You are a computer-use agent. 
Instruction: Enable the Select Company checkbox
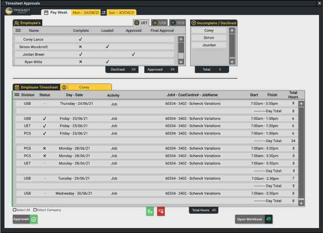point(35,210)
